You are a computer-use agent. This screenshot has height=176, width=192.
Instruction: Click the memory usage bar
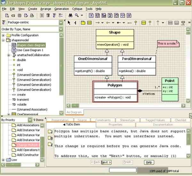164,171
